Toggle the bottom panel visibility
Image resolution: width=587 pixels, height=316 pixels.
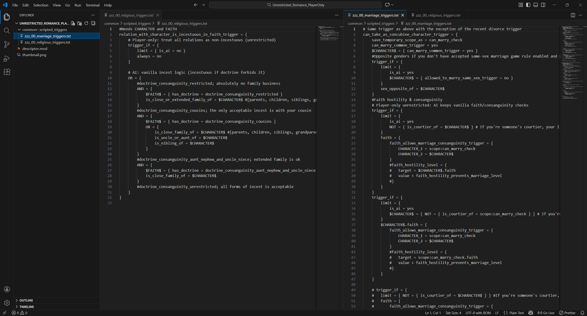(536, 5)
